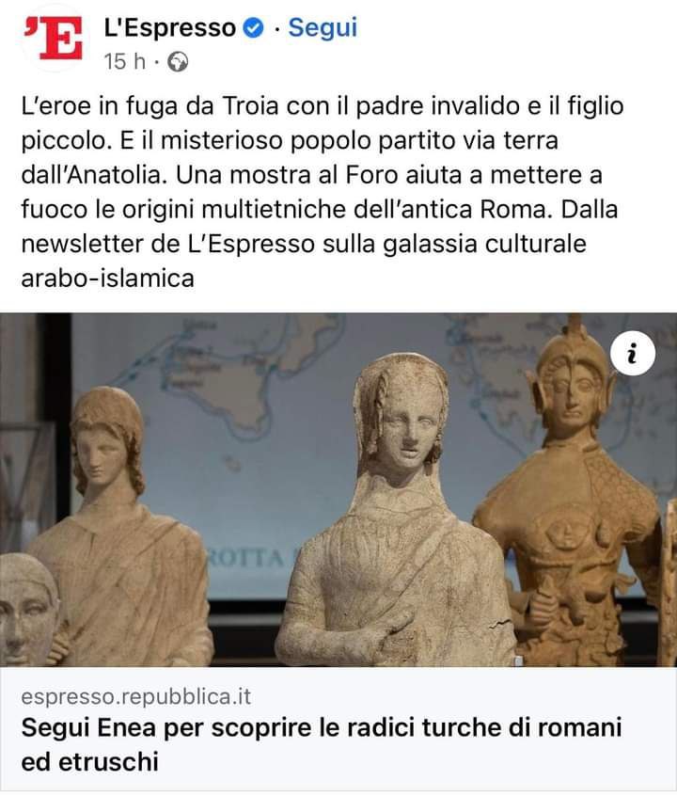The height and width of the screenshot is (796, 677).
Task: Click the L'Espresso red E profile logo
Action: click(53, 39)
